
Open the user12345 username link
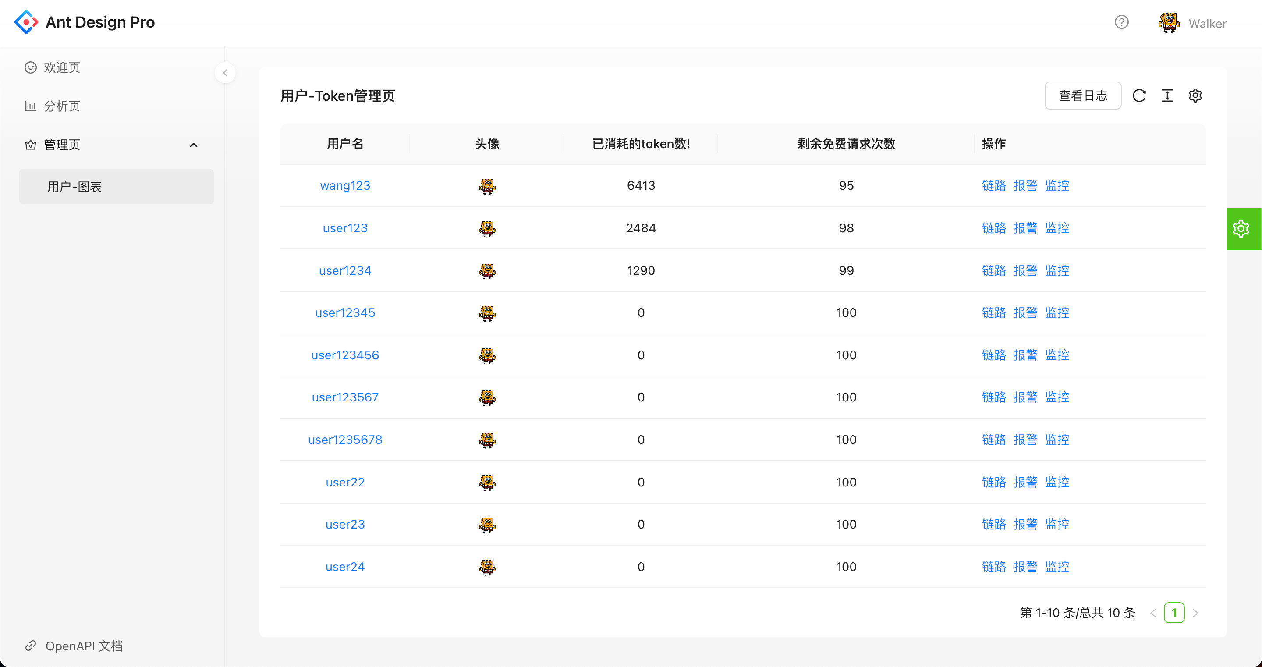[x=345, y=312]
